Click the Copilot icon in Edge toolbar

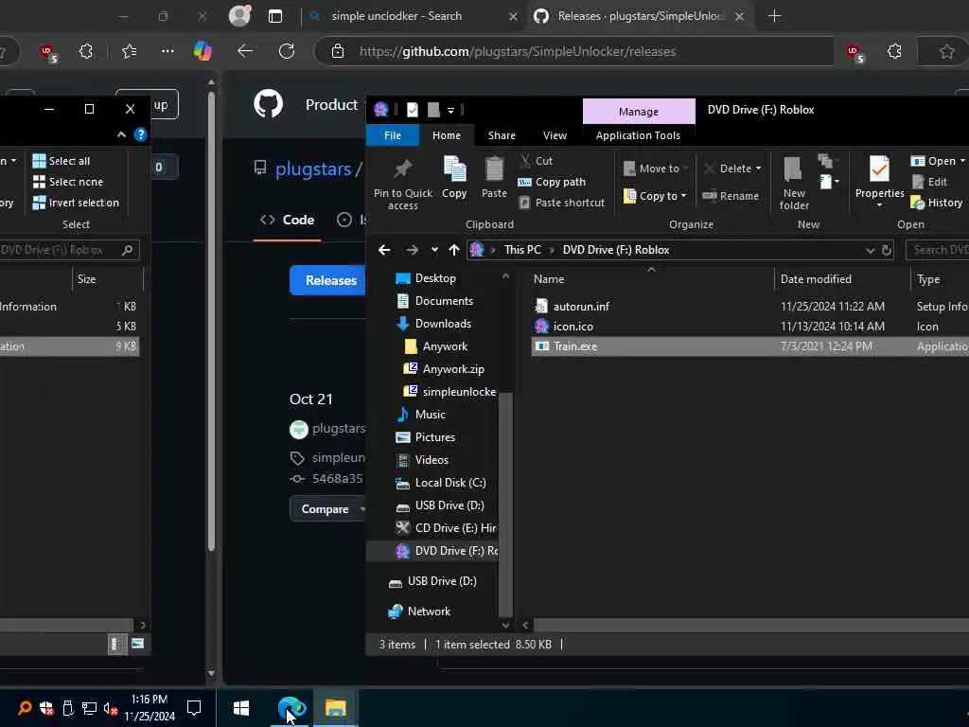click(203, 51)
